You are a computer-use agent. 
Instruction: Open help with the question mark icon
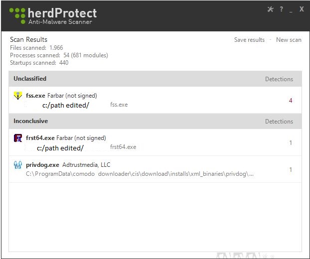click(281, 9)
